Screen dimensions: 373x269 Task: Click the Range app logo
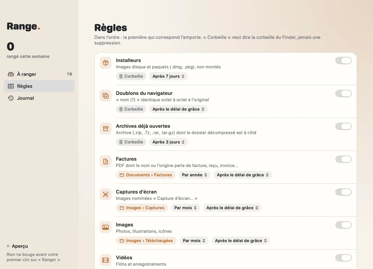(23, 27)
